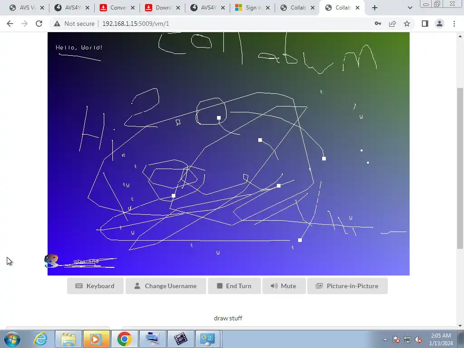Viewport: 464px width, 348px height.
Task: Open the Chrome profile avatar menu
Action: pos(440,24)
